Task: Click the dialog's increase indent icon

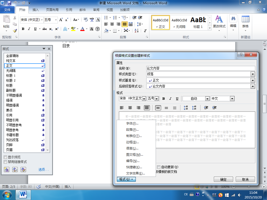Action: pos(214,108)
